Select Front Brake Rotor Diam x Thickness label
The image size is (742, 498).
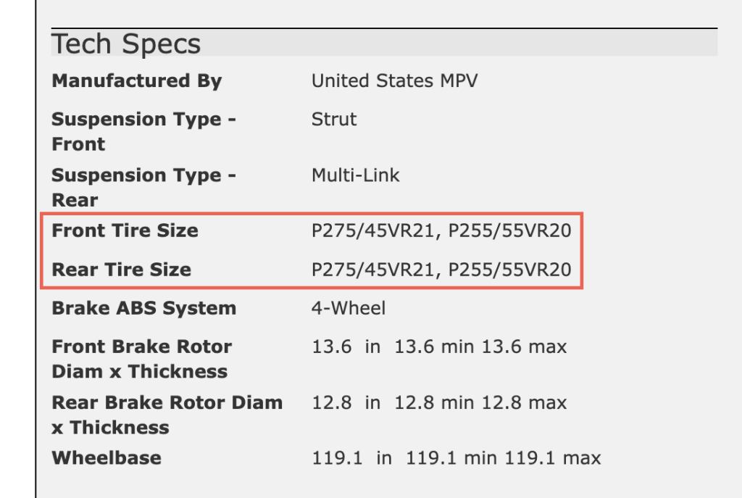(x=142, y=359)
